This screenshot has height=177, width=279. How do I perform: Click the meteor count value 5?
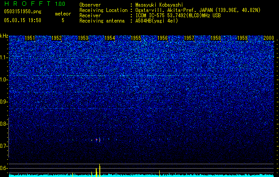(x=63, y=20)
